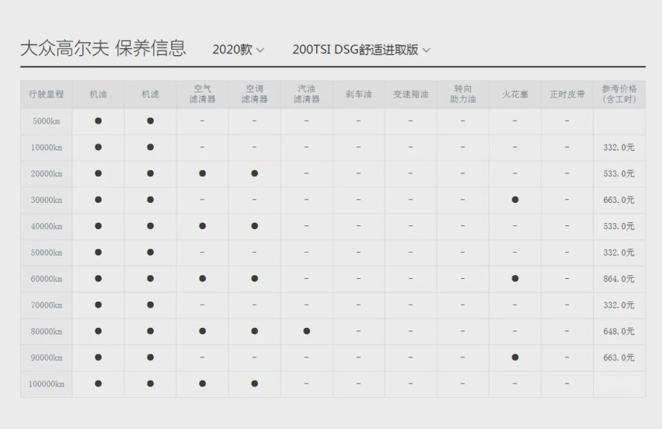Click the 机滤 dot in the 30000km row

pyautogui.click(x=150, y=200)
